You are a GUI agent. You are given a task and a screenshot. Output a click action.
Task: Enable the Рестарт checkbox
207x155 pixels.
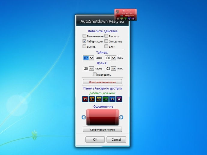(106, 36)
